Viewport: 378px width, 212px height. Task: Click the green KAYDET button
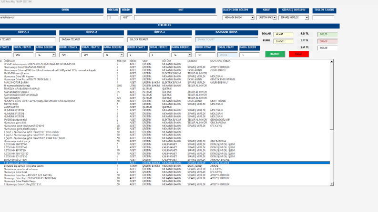pyautogui.click(x=275, y=54)
